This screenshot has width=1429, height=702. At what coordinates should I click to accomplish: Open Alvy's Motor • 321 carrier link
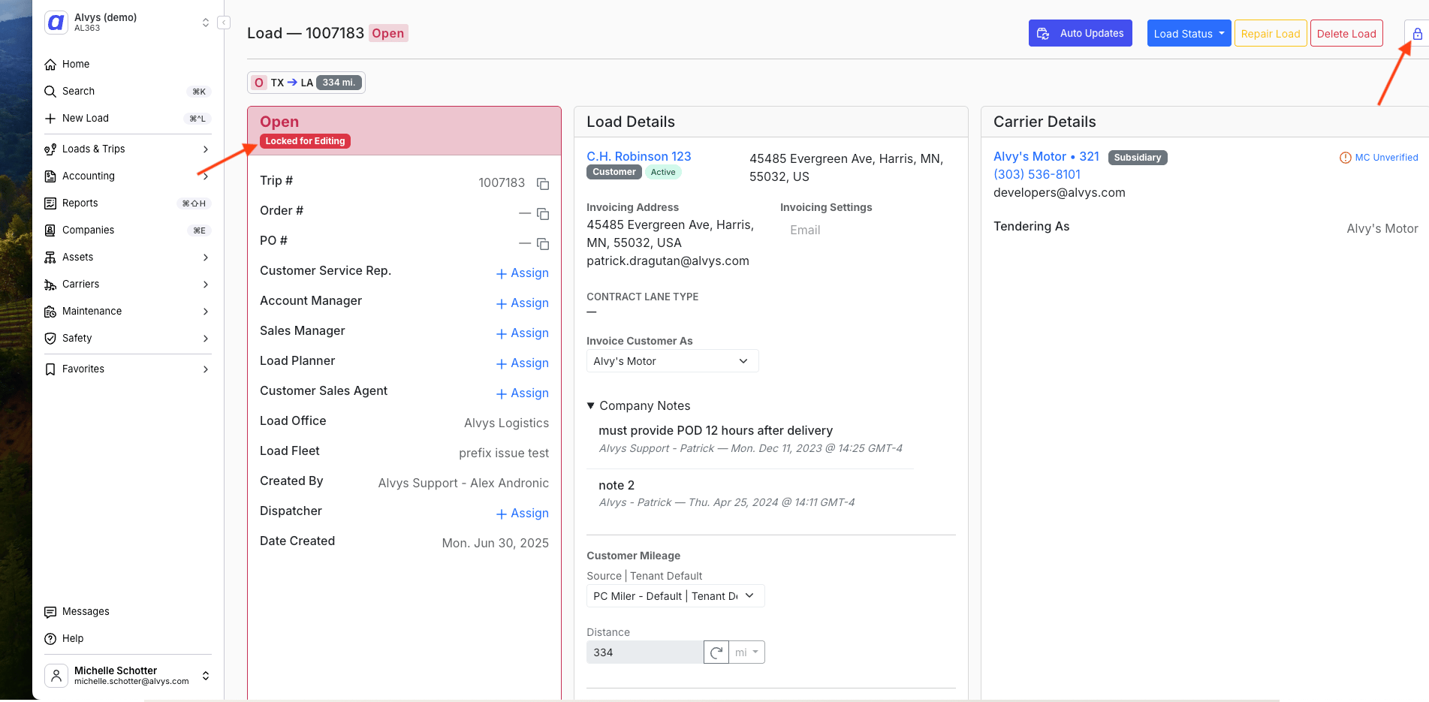click(x=1046, y=156)
